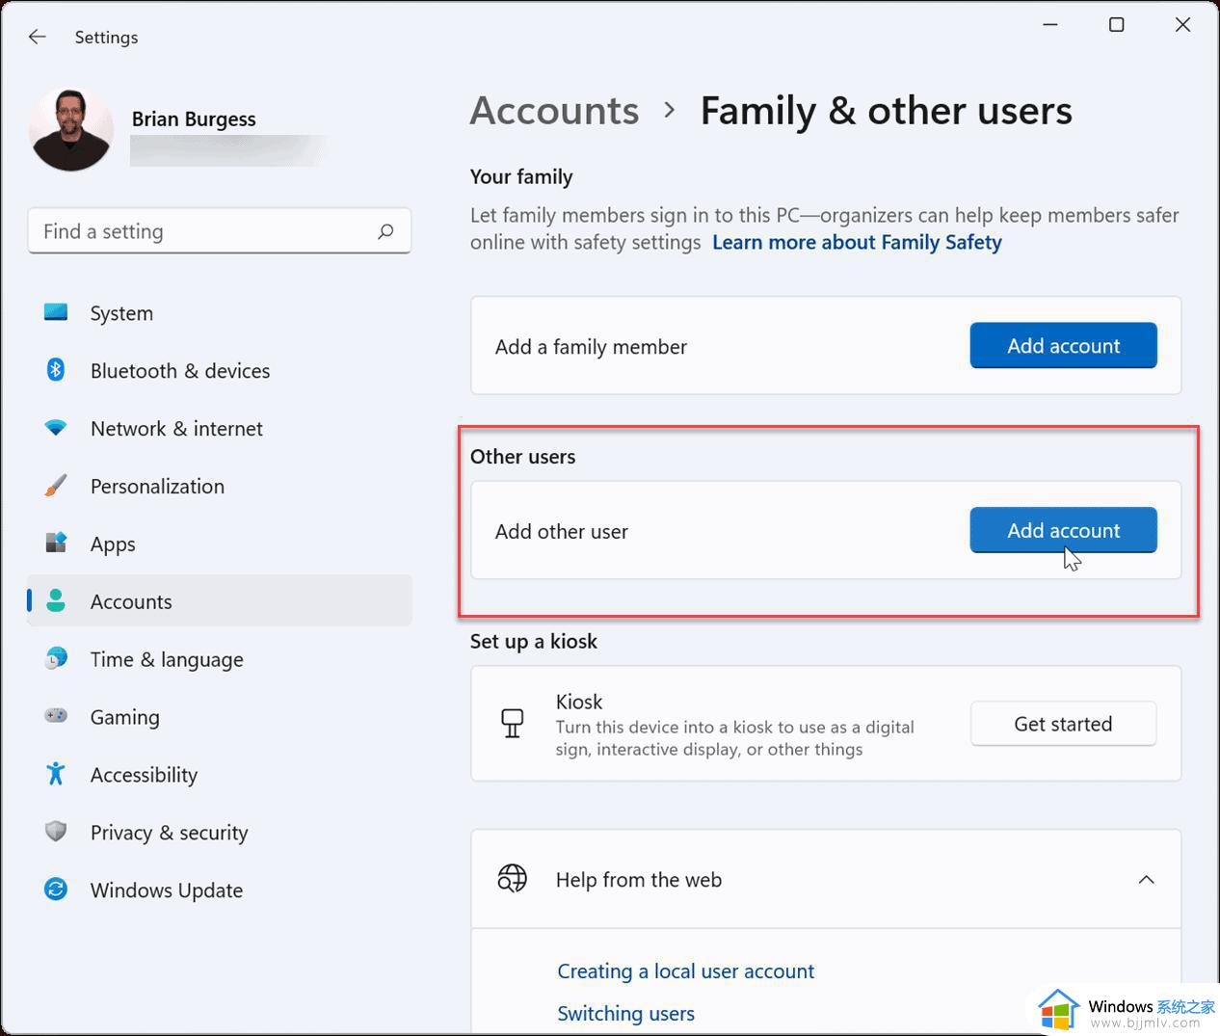The image size is (1220, 1036).
Task: Go to Gaming settings
Action: (x=220, y=717)
